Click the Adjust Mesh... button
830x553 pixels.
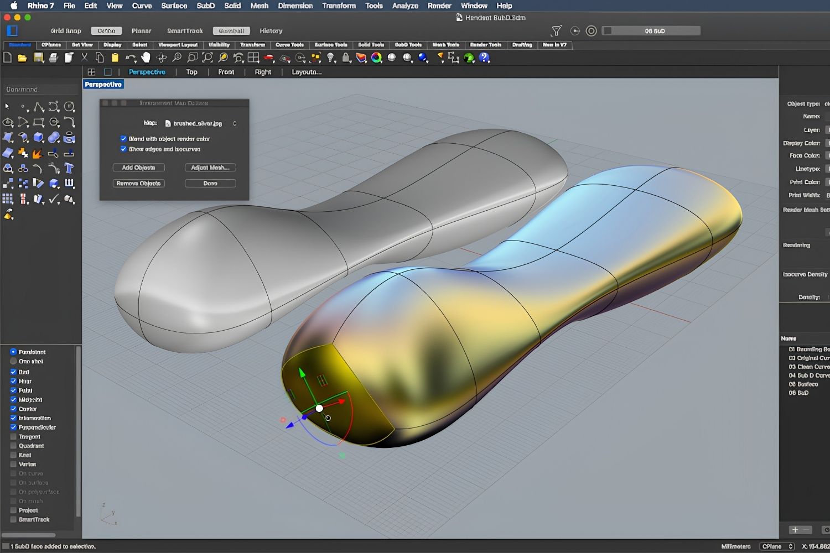210,168
